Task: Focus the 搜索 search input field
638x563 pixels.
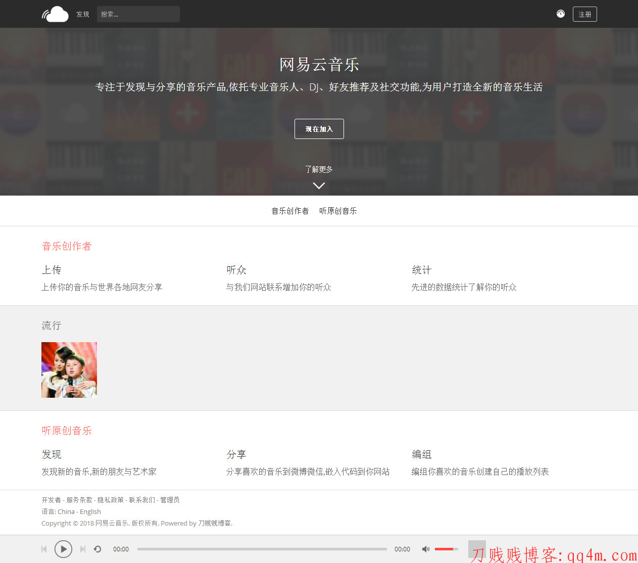Action: click(138, 14)
